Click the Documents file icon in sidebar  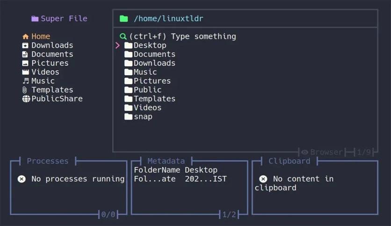(x=25, y=54)
